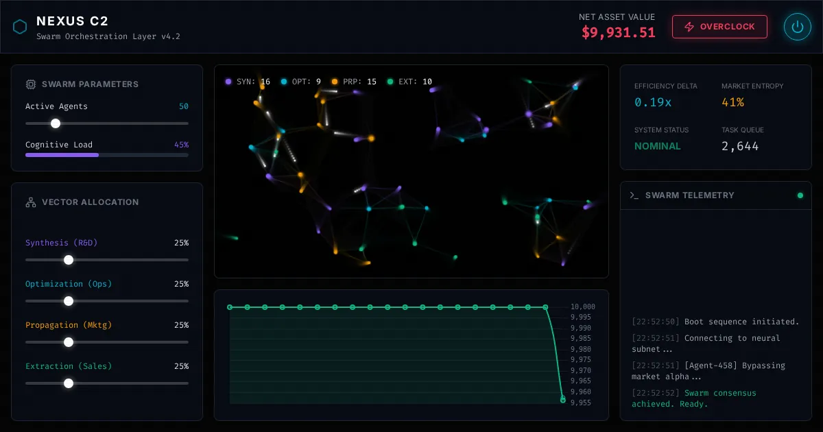This screenshot has width=823, height=432.
Task: Click the green telemetry status dot
Action: 800,195
